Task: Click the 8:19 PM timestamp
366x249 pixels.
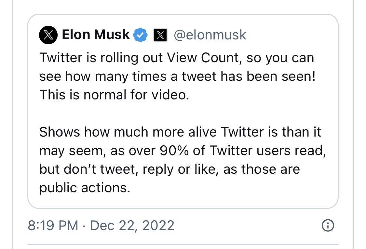Action: (x=53, y=226)
